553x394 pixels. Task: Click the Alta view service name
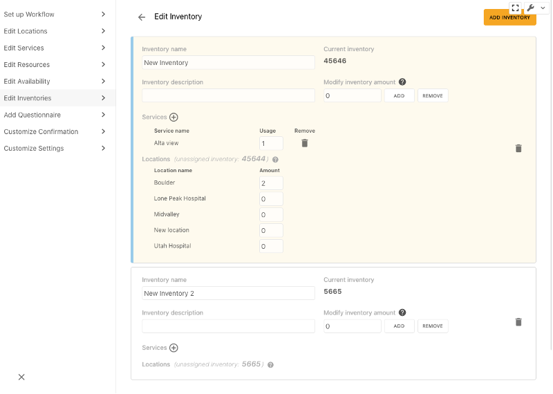[x=166, y=143]
